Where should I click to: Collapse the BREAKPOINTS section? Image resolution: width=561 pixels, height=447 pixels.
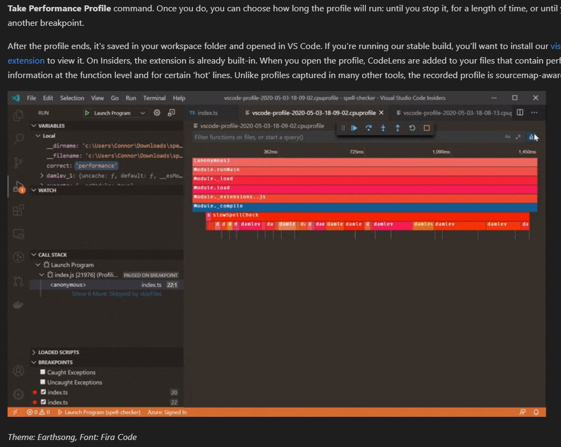click(x=33, y=362)
